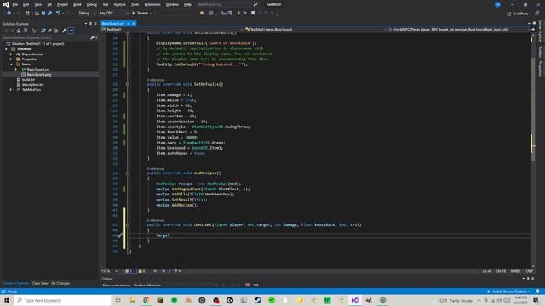This screenshot has width=545, height=306.
Task: Open the TestMod1 project navigation dropdown
Action: (173, 30)
